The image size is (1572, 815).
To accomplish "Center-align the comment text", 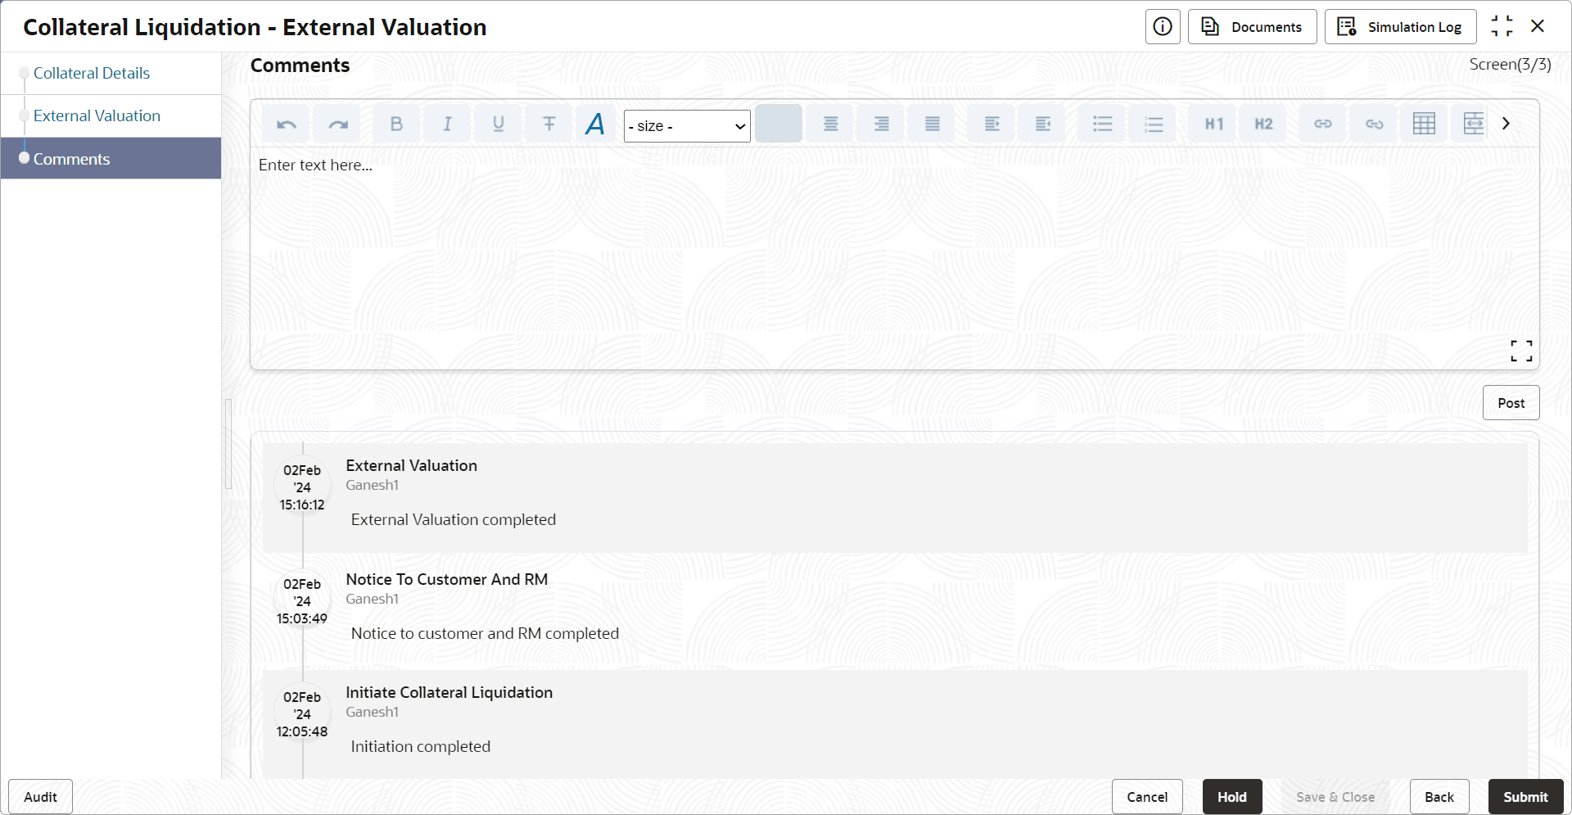I will [830, 125].
